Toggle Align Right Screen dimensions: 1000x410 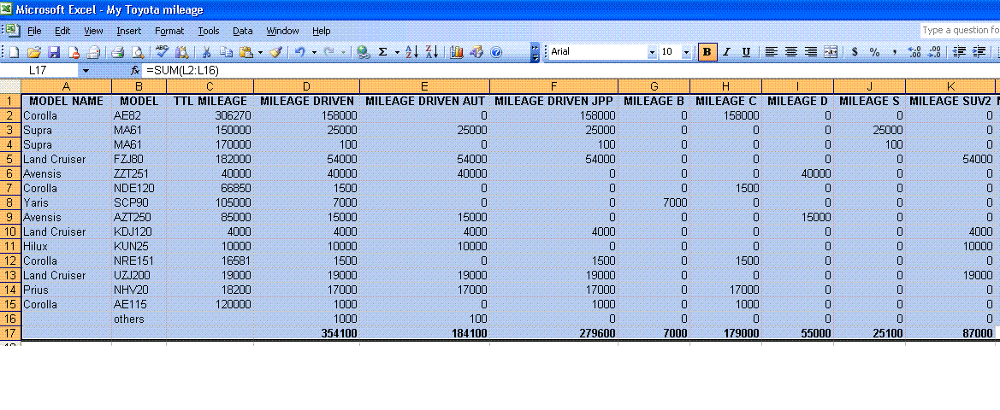pos(811,52)
